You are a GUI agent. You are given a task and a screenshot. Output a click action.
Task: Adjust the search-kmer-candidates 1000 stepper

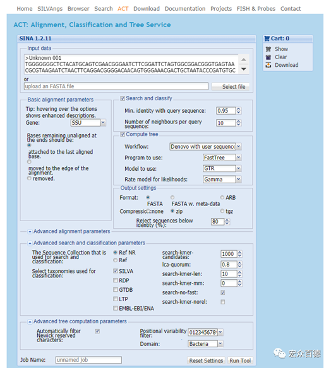click(239, 254)
